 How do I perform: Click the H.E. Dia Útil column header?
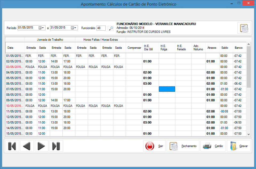tap(150, 48)
